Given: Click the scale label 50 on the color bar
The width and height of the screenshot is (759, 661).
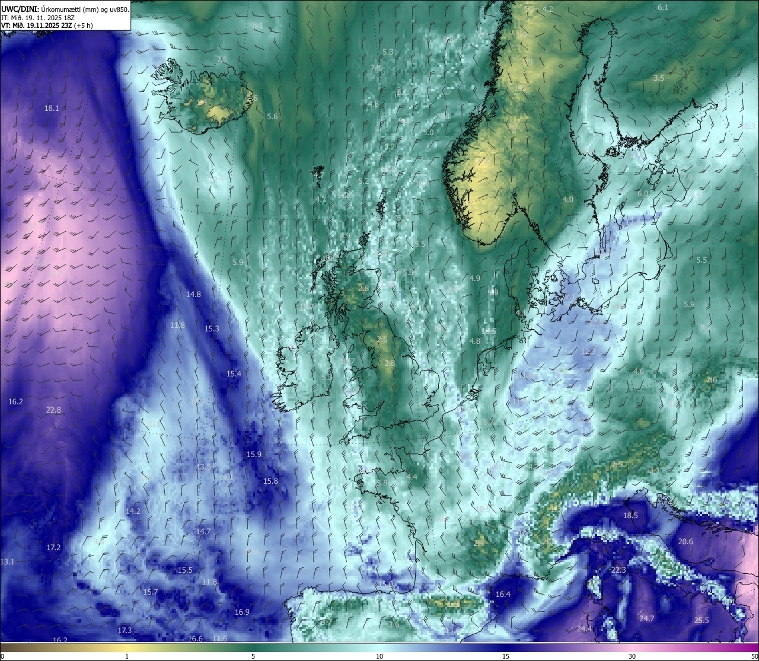Looking at the screenshot, I should [x=754, y=656].
